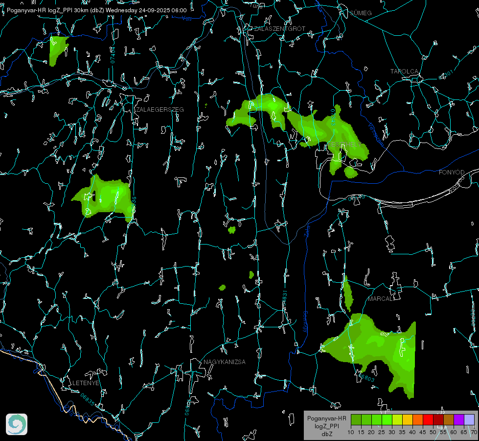This screenshot has width=479, height=441.
Task: Click the dbZ unit label in legend
Action: (326, 434)
